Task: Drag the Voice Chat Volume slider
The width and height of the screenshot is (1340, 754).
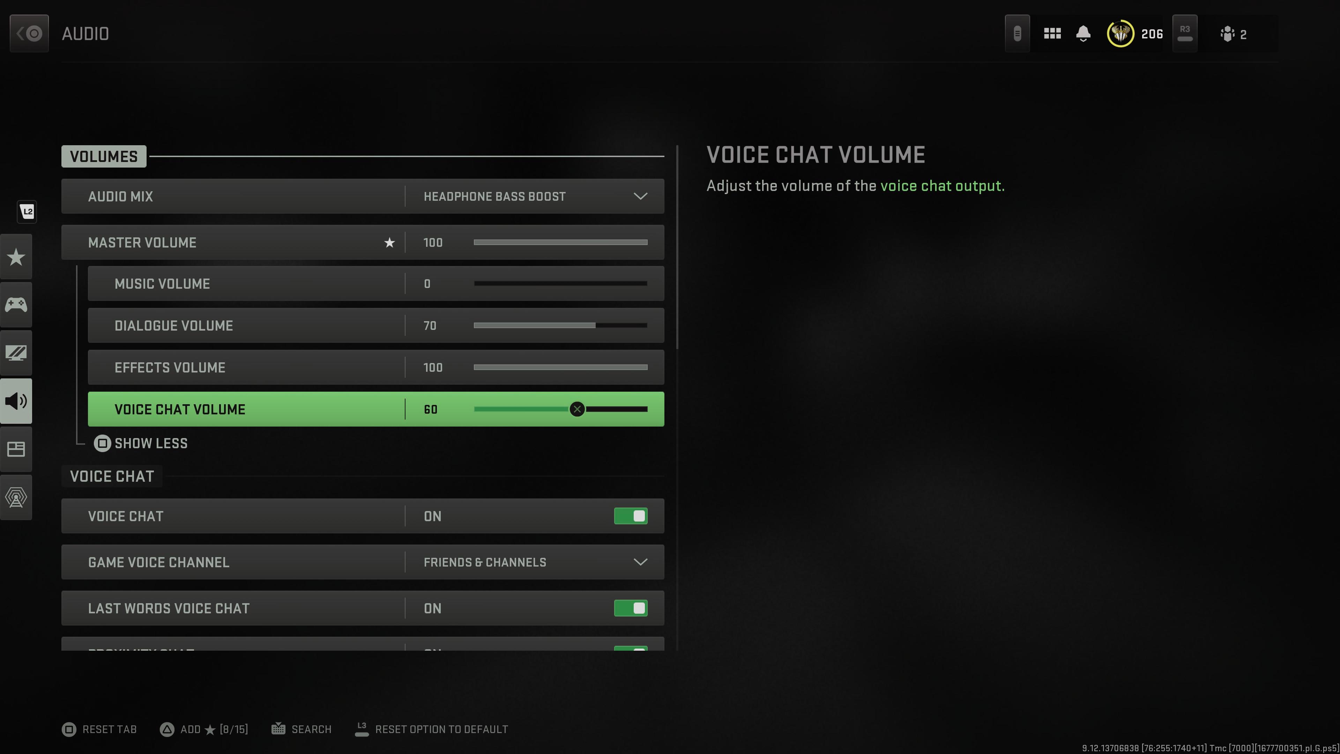Action: click(577, 409)
